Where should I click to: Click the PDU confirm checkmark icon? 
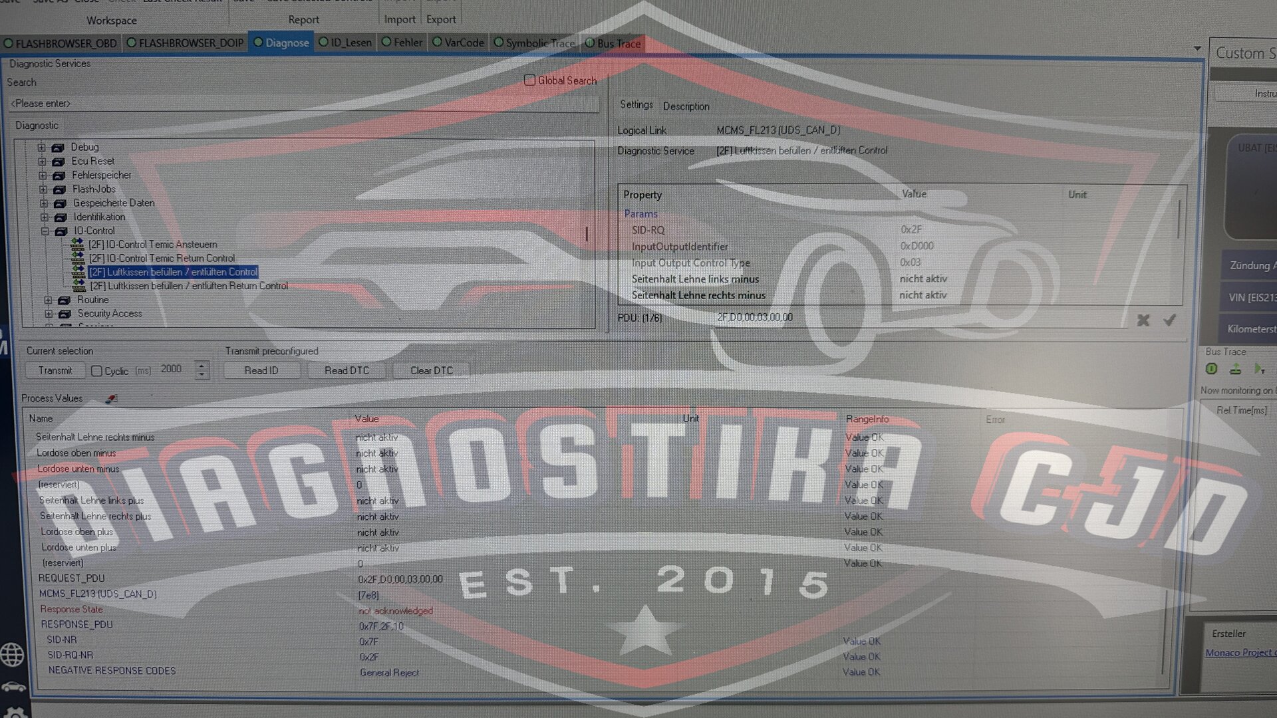[x=1169, y=320]
